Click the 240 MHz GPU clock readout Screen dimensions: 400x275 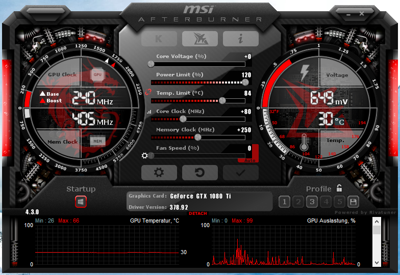93,98
